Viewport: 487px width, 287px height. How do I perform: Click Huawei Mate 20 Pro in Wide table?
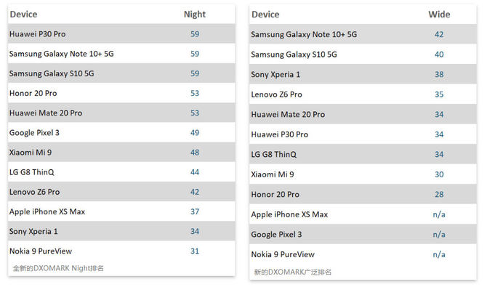point(288,115)
